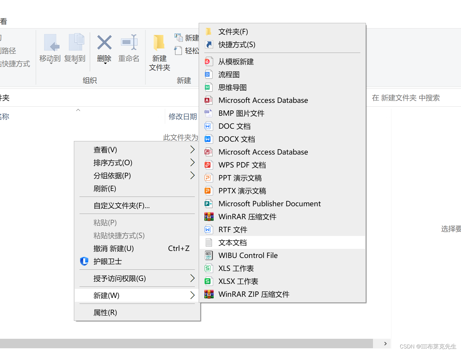
Task: Click the horizontal scrollbar right arrow
Action: click(385, 343)
